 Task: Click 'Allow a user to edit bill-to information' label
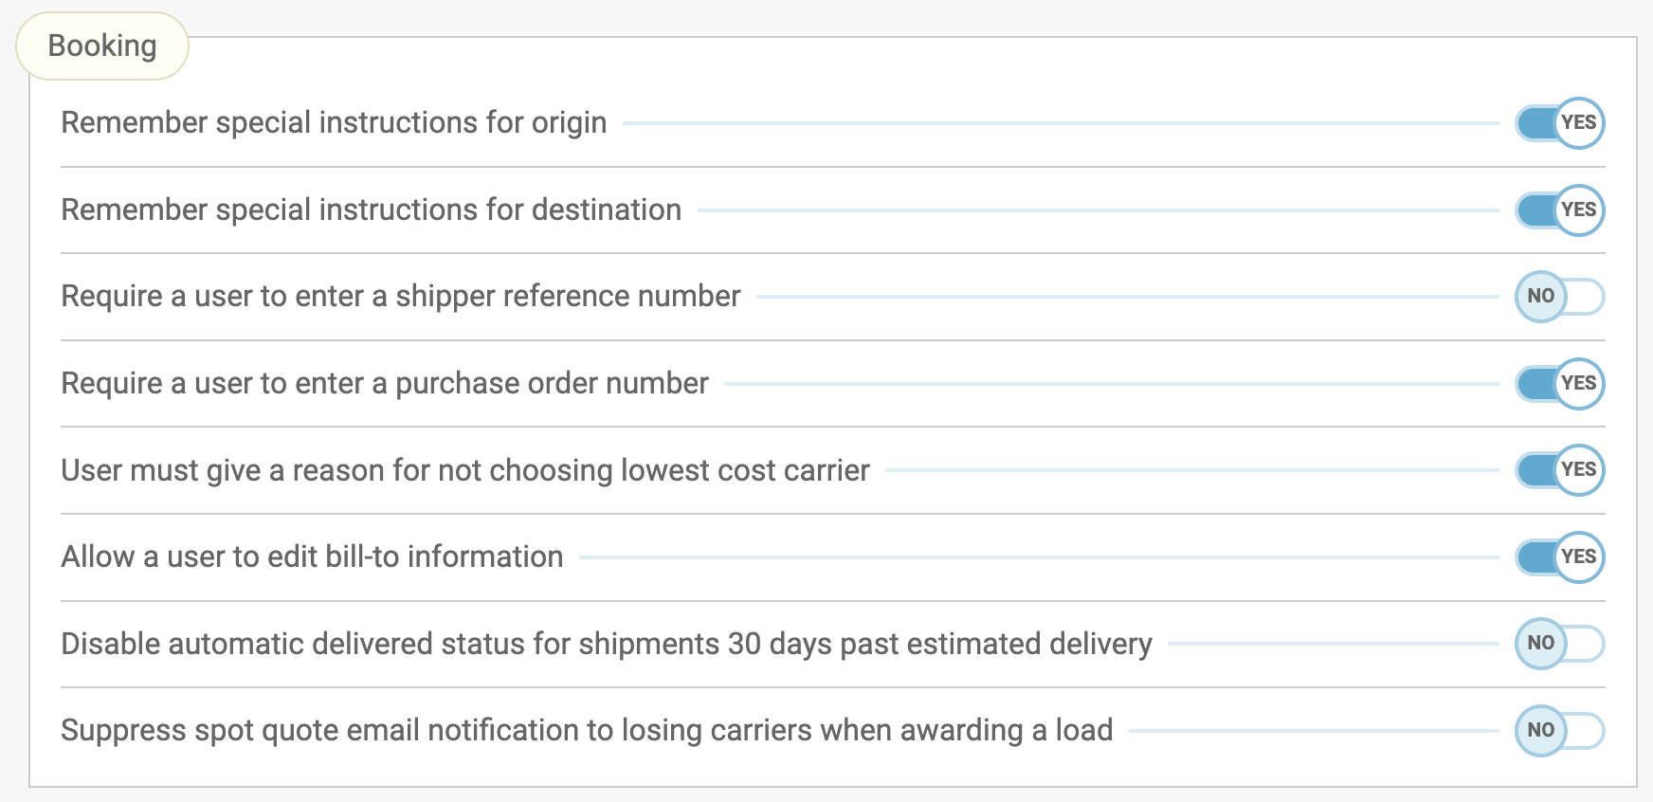[312, 557]
